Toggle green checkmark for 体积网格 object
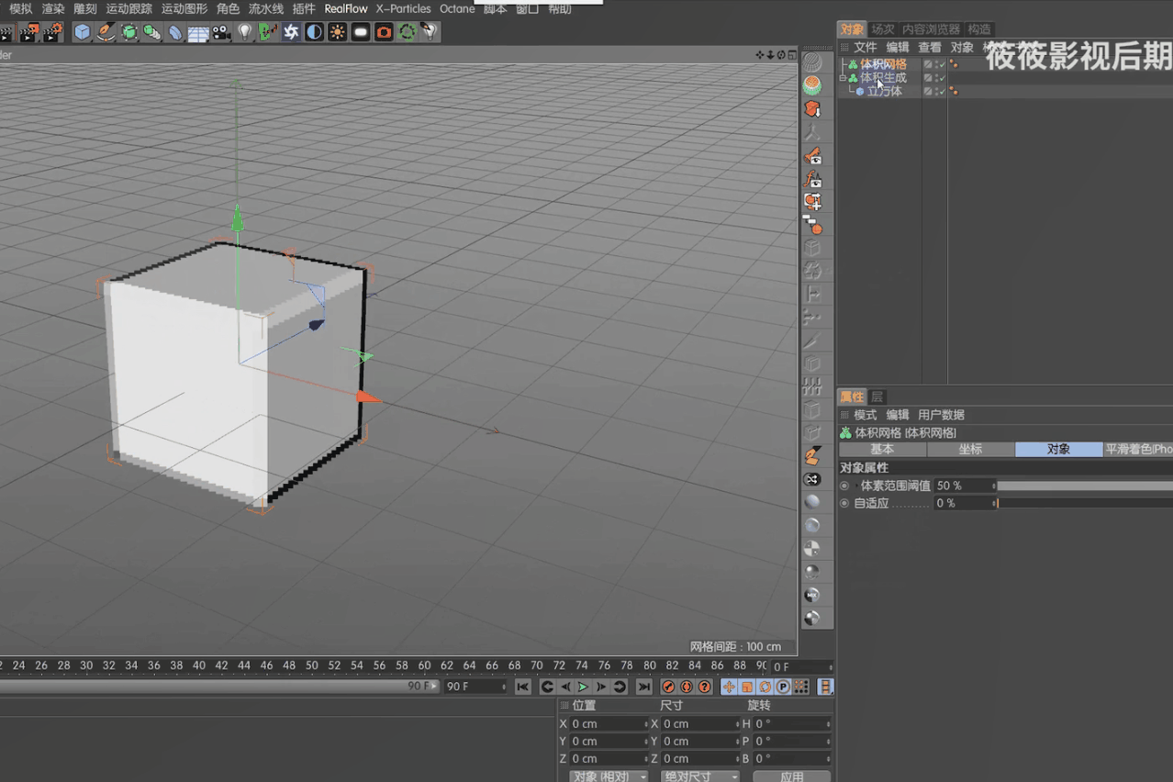This screenshot has width=1173, height=782. point(941,64)
